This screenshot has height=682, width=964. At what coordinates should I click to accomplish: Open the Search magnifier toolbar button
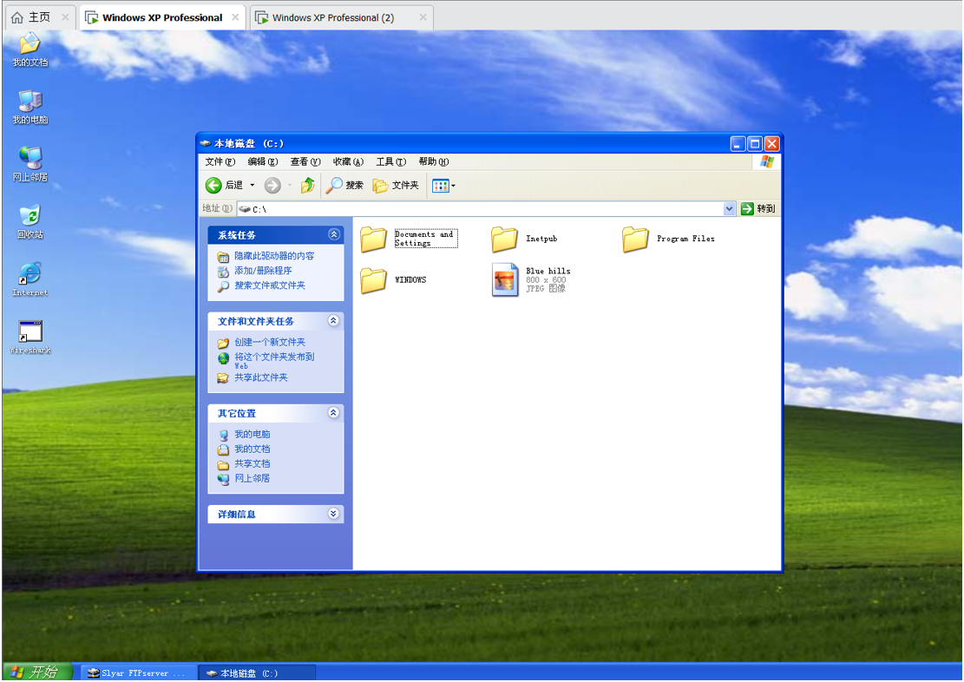click(x=344, y=185)
